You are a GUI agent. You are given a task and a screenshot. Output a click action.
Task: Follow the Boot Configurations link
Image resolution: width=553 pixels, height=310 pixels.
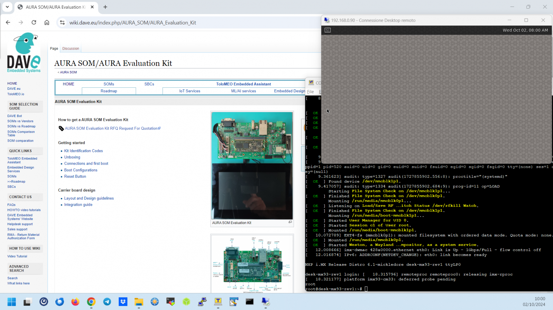(x=81, y=170)
